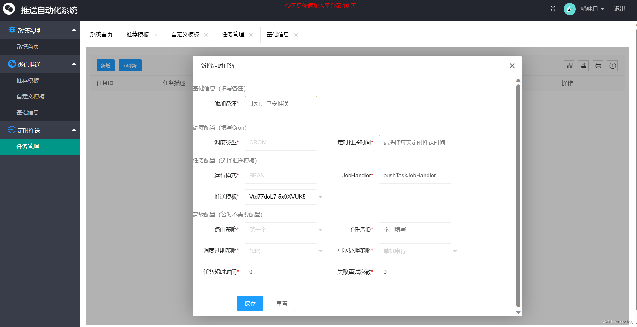
Task: Click the 重置 button
Action: 282,303
